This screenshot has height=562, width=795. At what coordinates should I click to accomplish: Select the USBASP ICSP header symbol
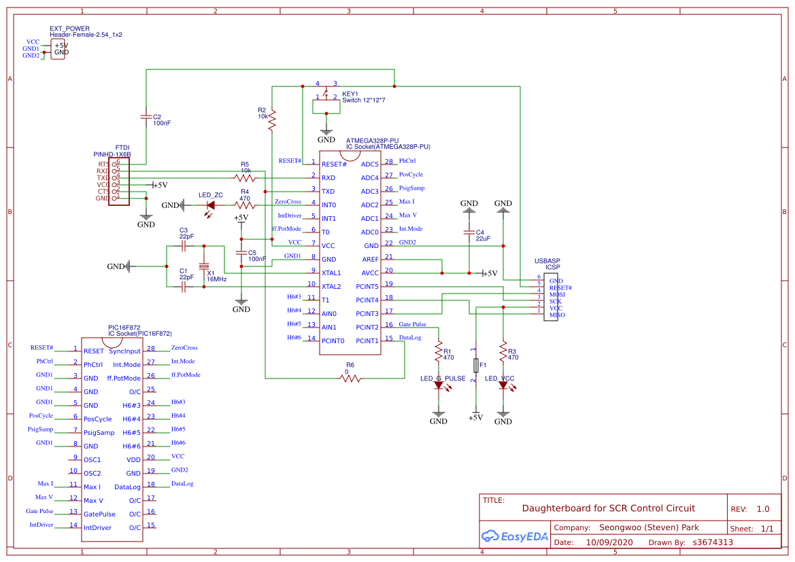point(549,296)
